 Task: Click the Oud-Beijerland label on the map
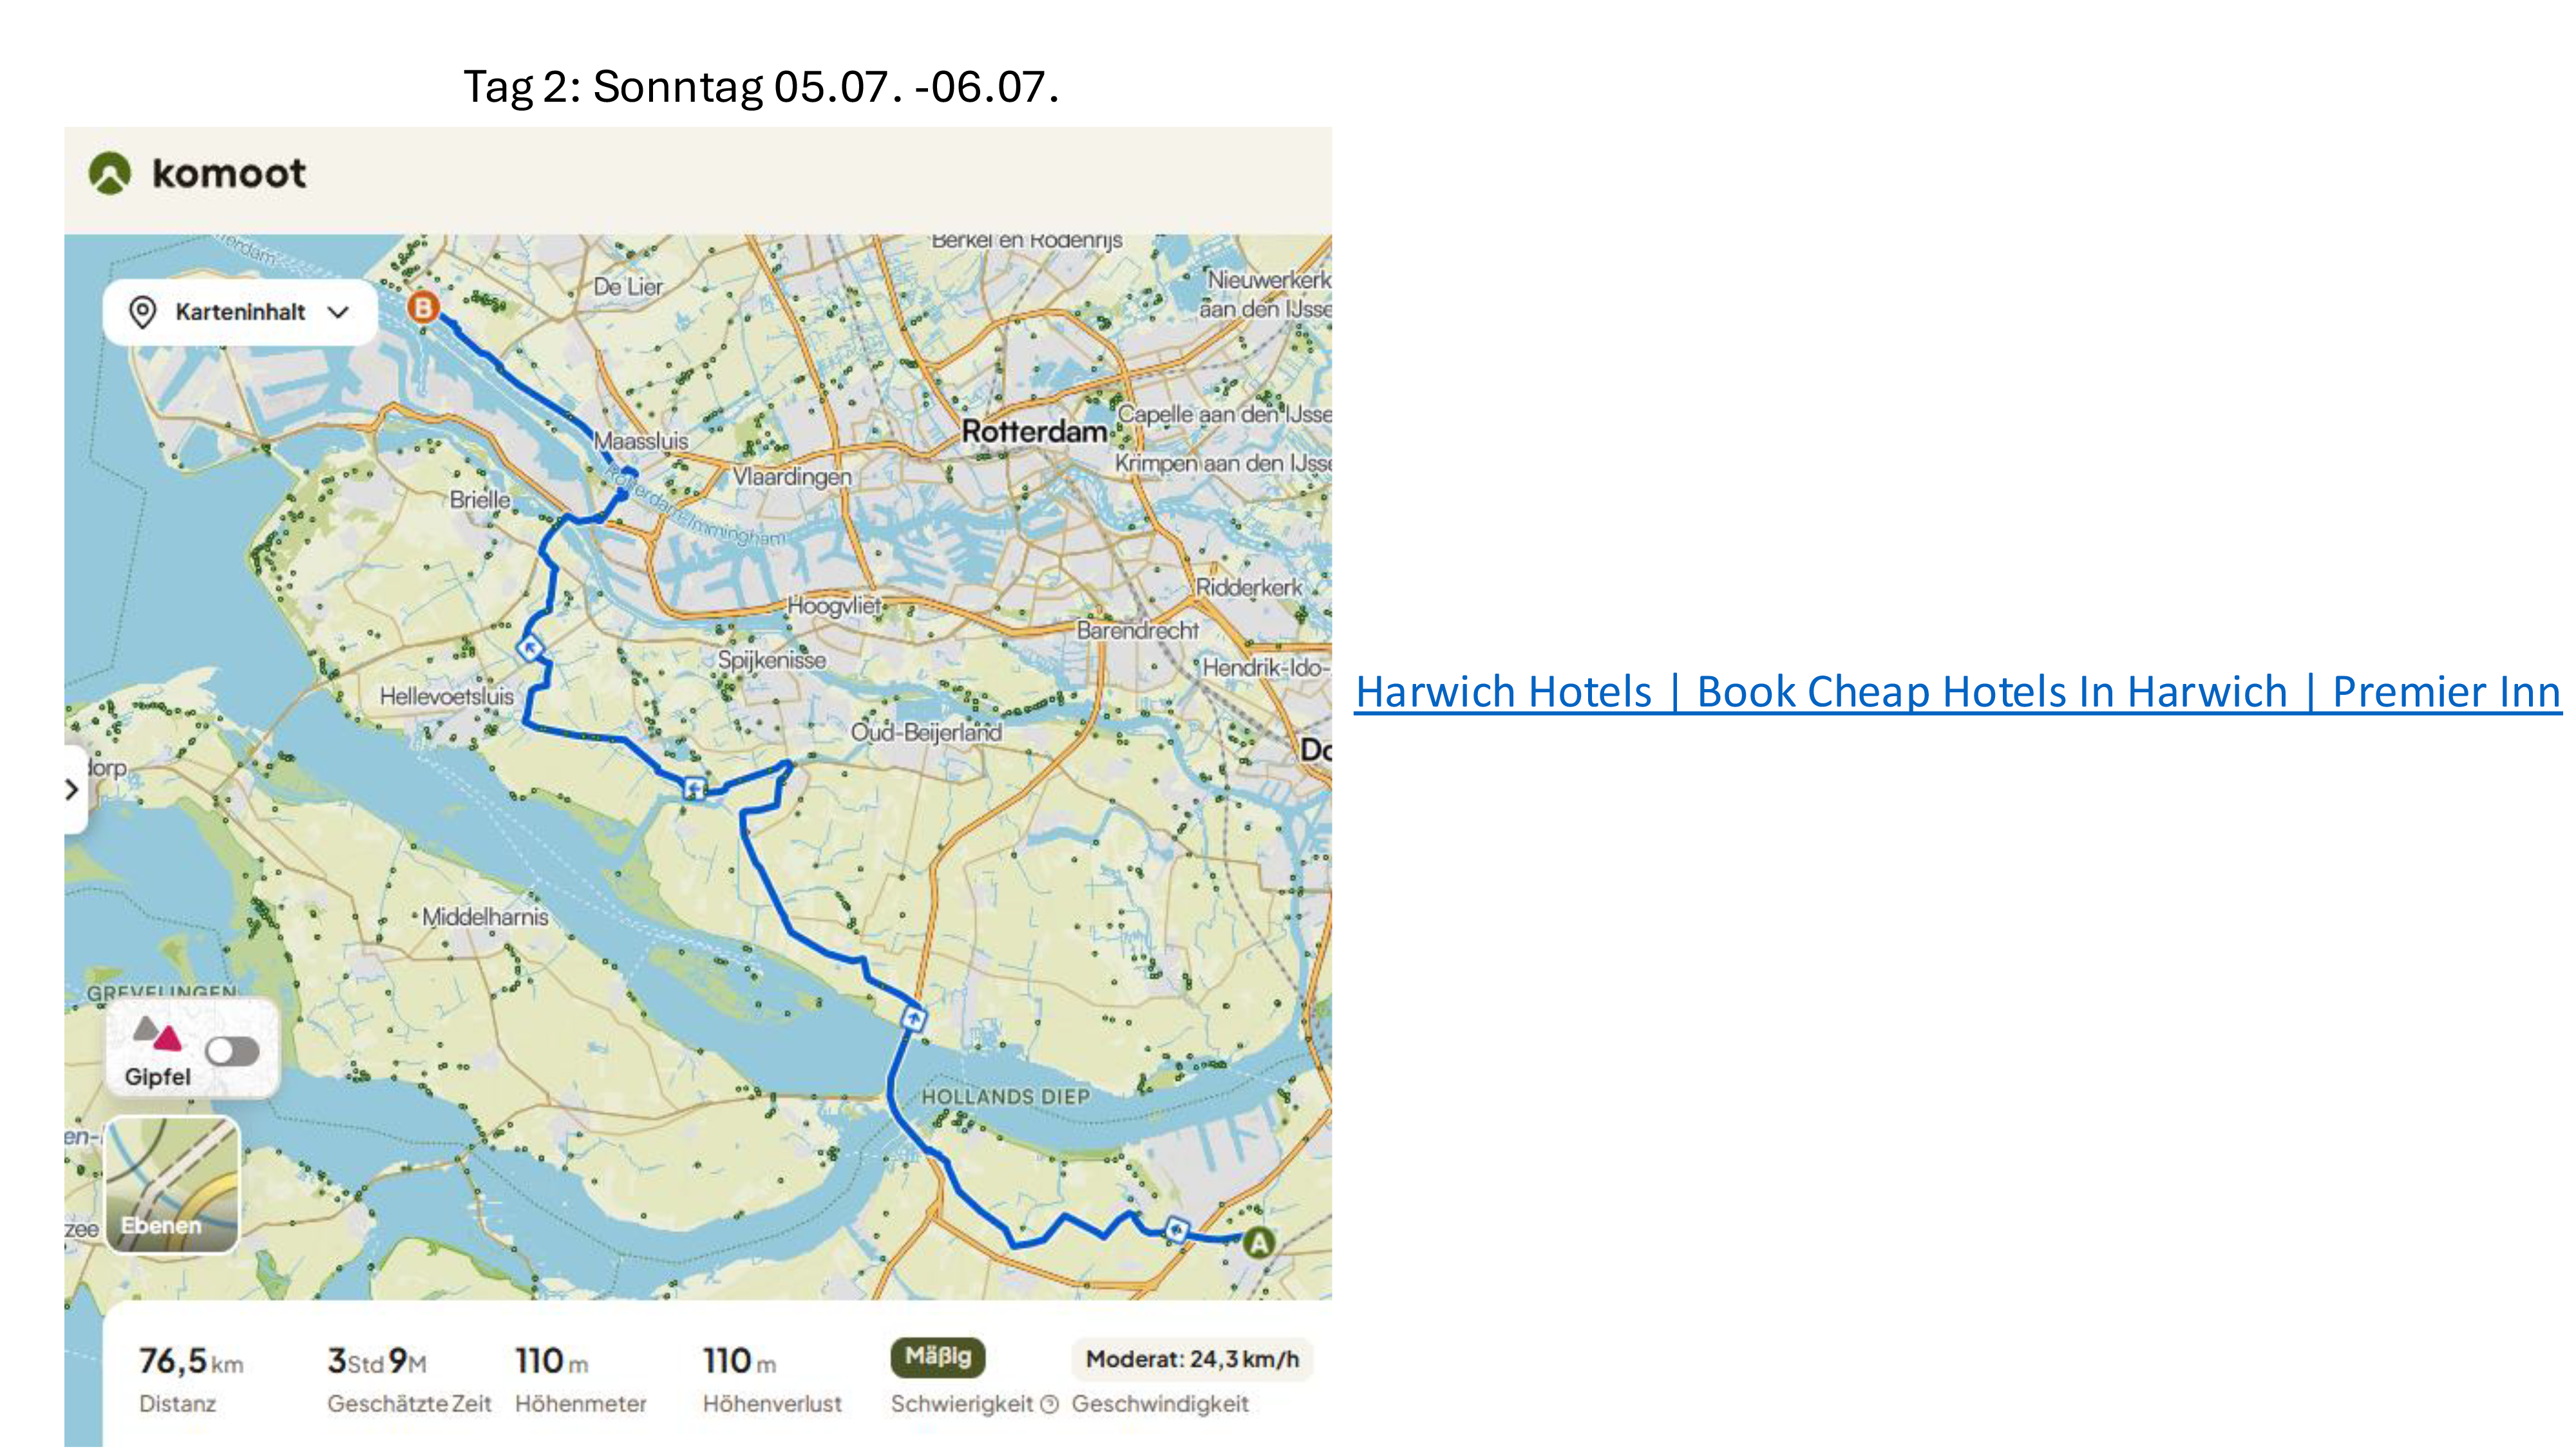[926, 732]
